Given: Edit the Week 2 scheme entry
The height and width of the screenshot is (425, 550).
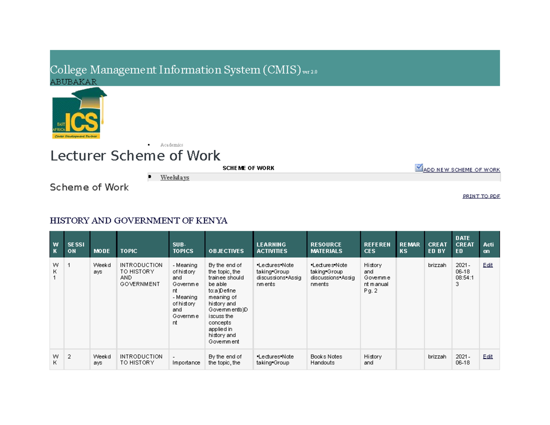Looking at the screenshot, I should (487, 356).
